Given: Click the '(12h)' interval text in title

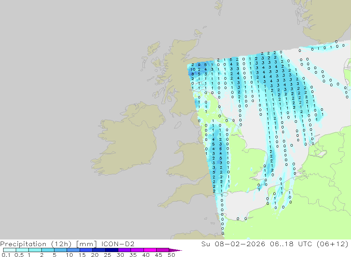Looking at the screenshot, I should click(x=61, y=244).
